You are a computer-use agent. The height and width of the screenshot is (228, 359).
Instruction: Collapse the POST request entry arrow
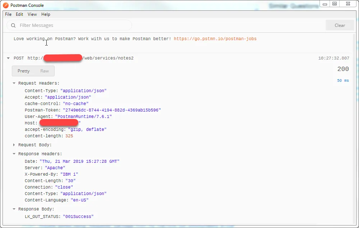coord(8,58)
